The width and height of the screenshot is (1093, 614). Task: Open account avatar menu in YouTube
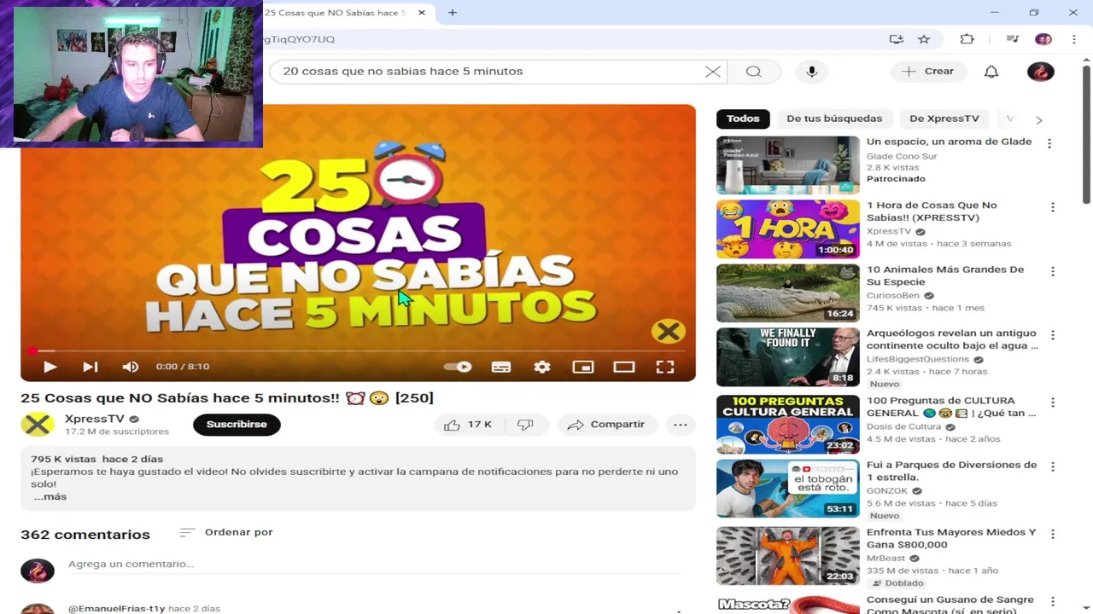point(1040,72)
